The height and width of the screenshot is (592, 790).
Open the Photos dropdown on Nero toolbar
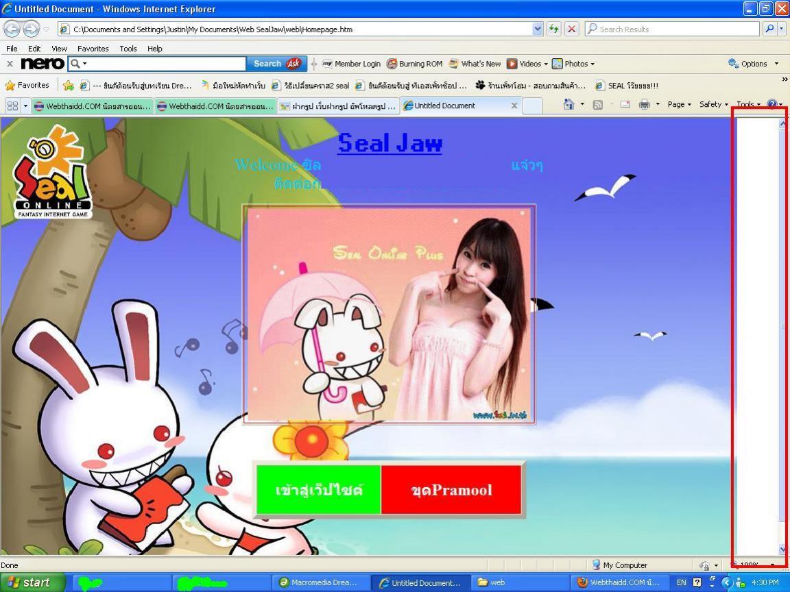(x=573, y=64)
